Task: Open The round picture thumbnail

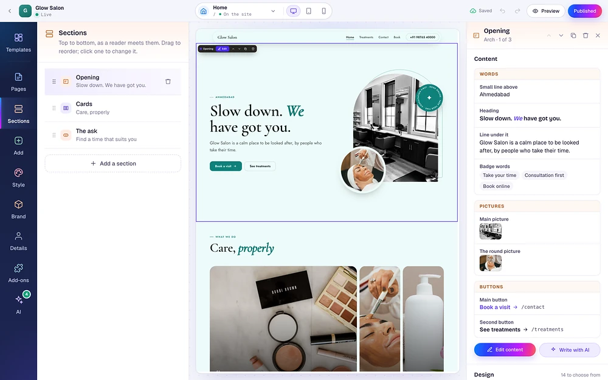Action: (x=491, y=263)
